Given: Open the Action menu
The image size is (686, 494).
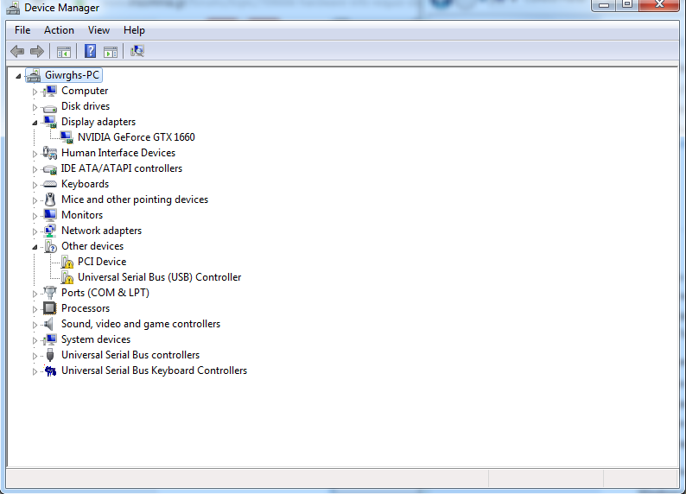Looking at the screenshot, I should point(59,30).
